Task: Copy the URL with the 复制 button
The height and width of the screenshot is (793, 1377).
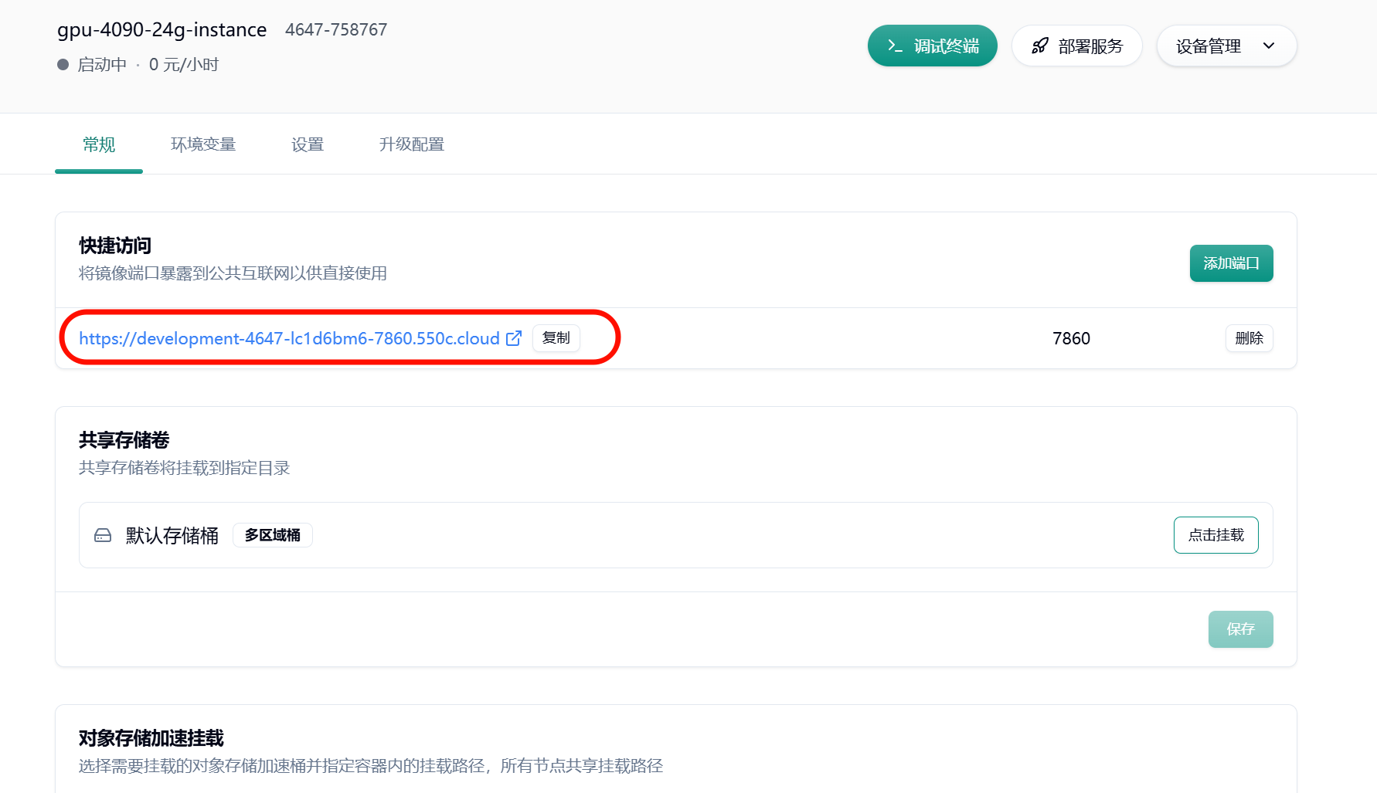Action: (x=556, y=338)
